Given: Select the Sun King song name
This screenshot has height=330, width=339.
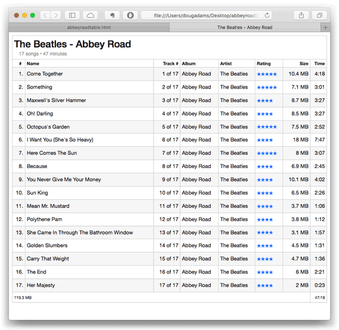Looking at the screenshot, I should [37, 193].
